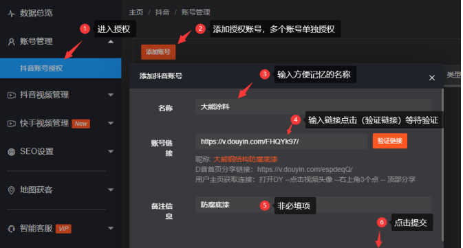Click the https://v.douyin.com/espdeqQ/ example link text
This screenshot has height=248, width=463.
[305, 170]
